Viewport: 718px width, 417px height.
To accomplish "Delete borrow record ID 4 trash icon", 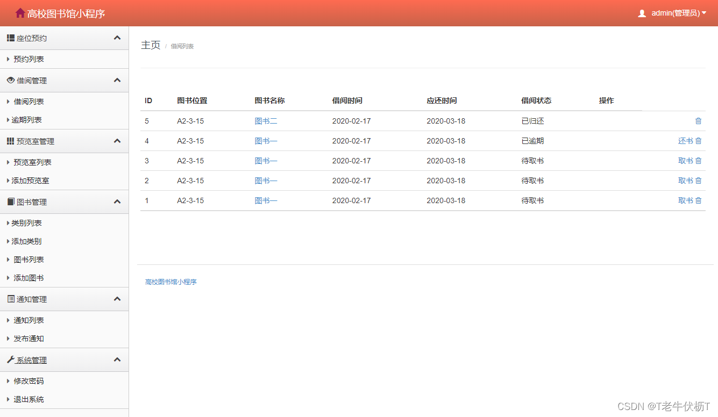I will [x=698, y=141].
